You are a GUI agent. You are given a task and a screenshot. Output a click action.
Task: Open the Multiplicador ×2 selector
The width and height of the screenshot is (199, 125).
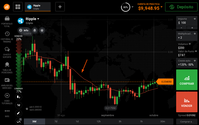point(187,36)
